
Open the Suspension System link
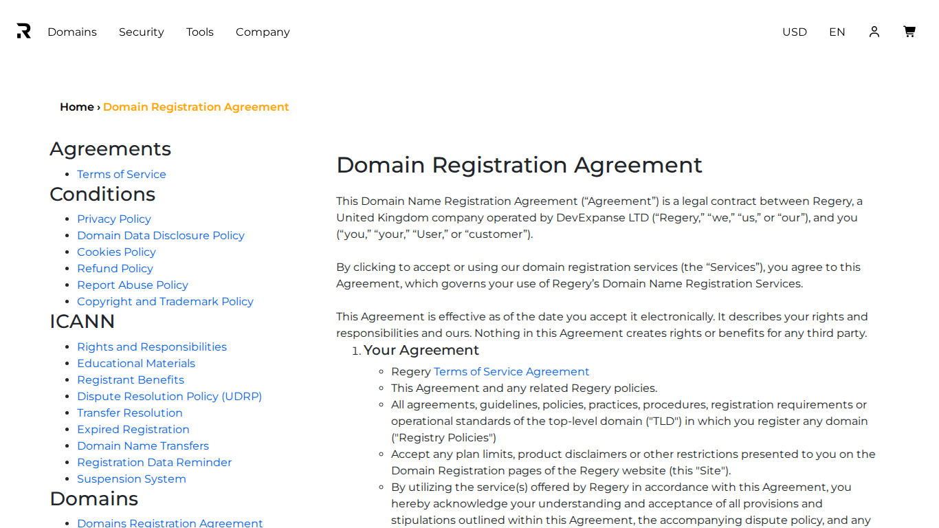(131, 479)
